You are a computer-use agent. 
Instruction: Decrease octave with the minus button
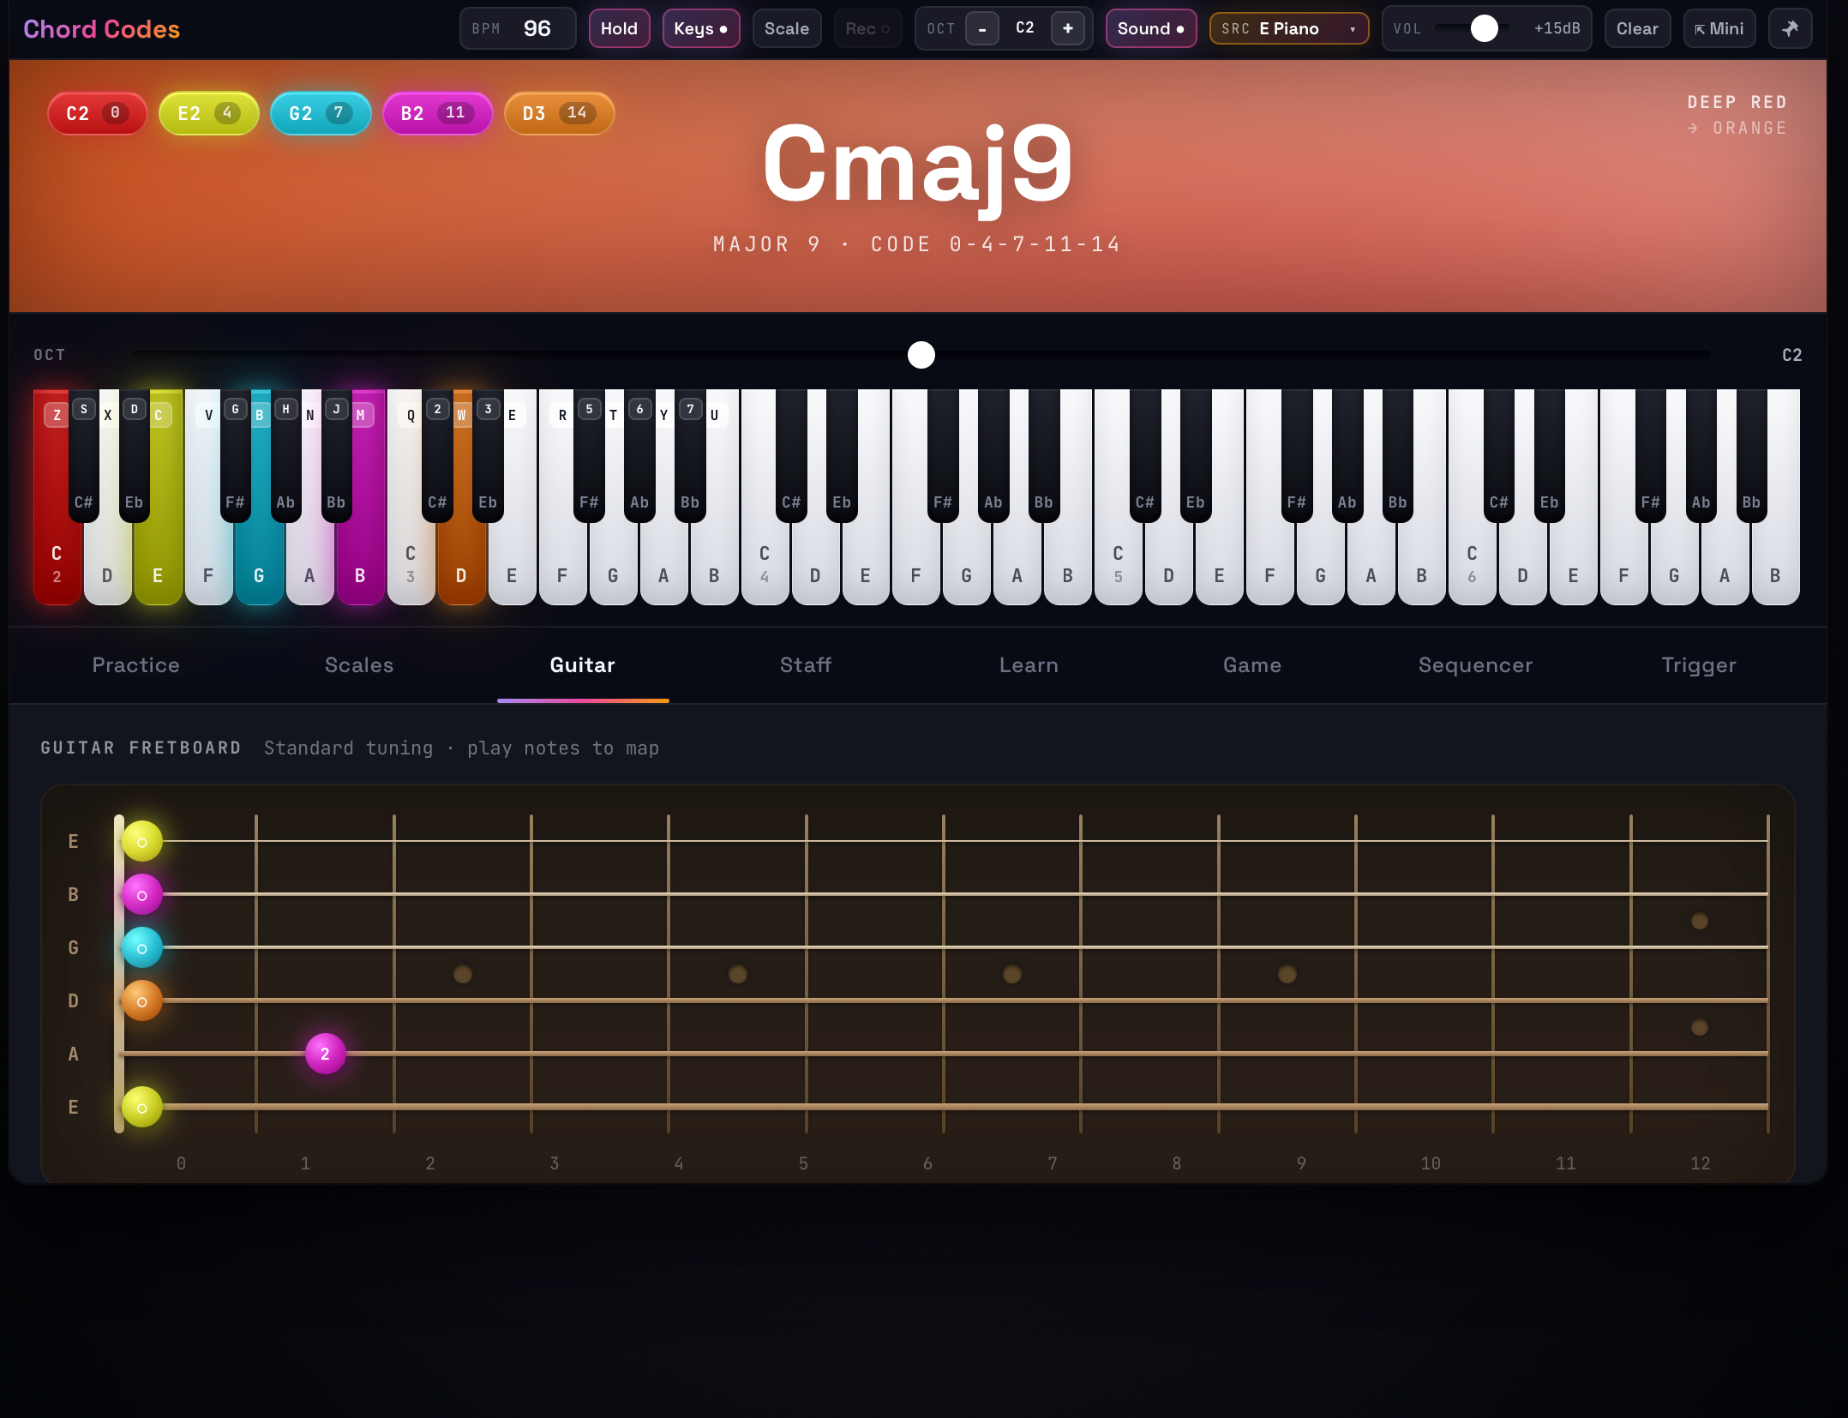click(x=982, y=28)
